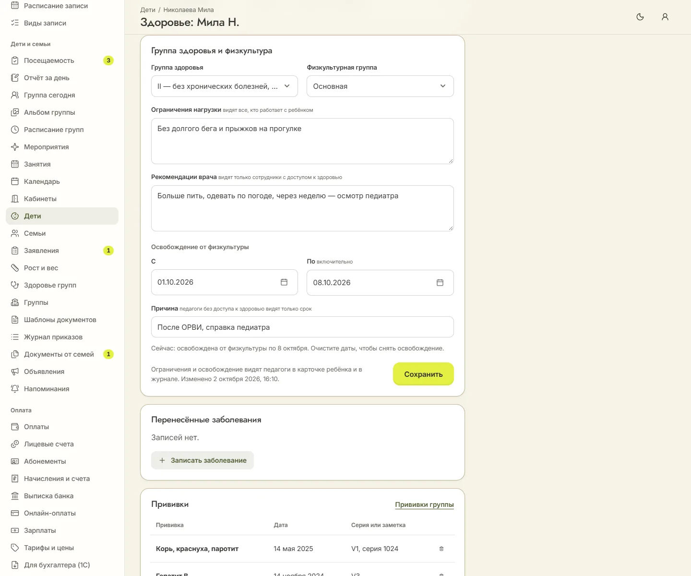Viewport: 691px width, 576px height.
Task: Open calendar picker for the 01.10.2026 date
Action: [x=284, y=282]
